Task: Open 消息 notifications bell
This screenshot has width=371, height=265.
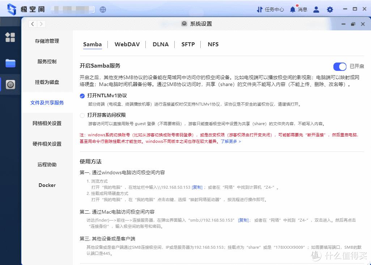Action: tap(298, 9)
